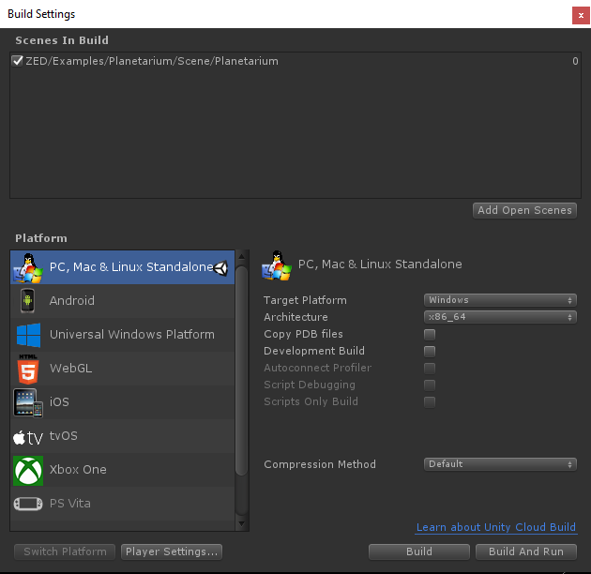Click the Switch Platform button
The image size is (591, 574).
tap(65, 551)
